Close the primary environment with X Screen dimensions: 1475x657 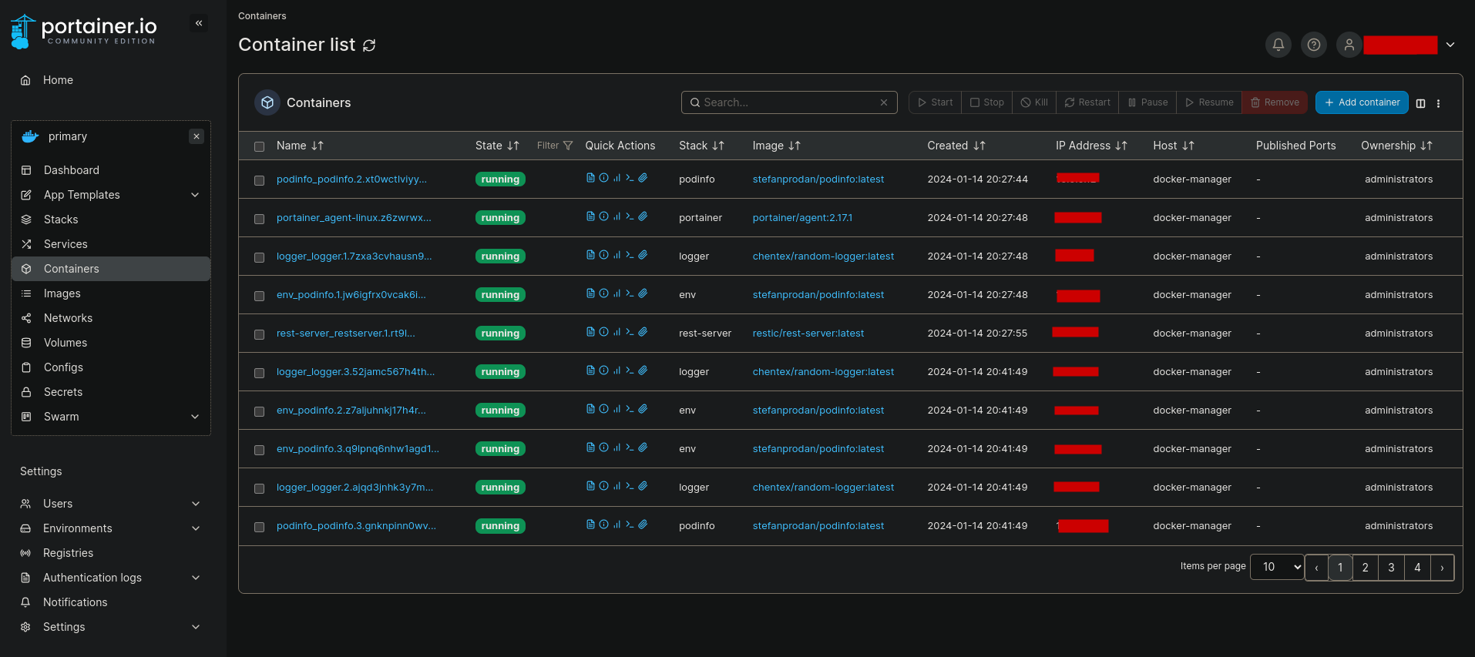pyautogui.click(x=197, y=136)
